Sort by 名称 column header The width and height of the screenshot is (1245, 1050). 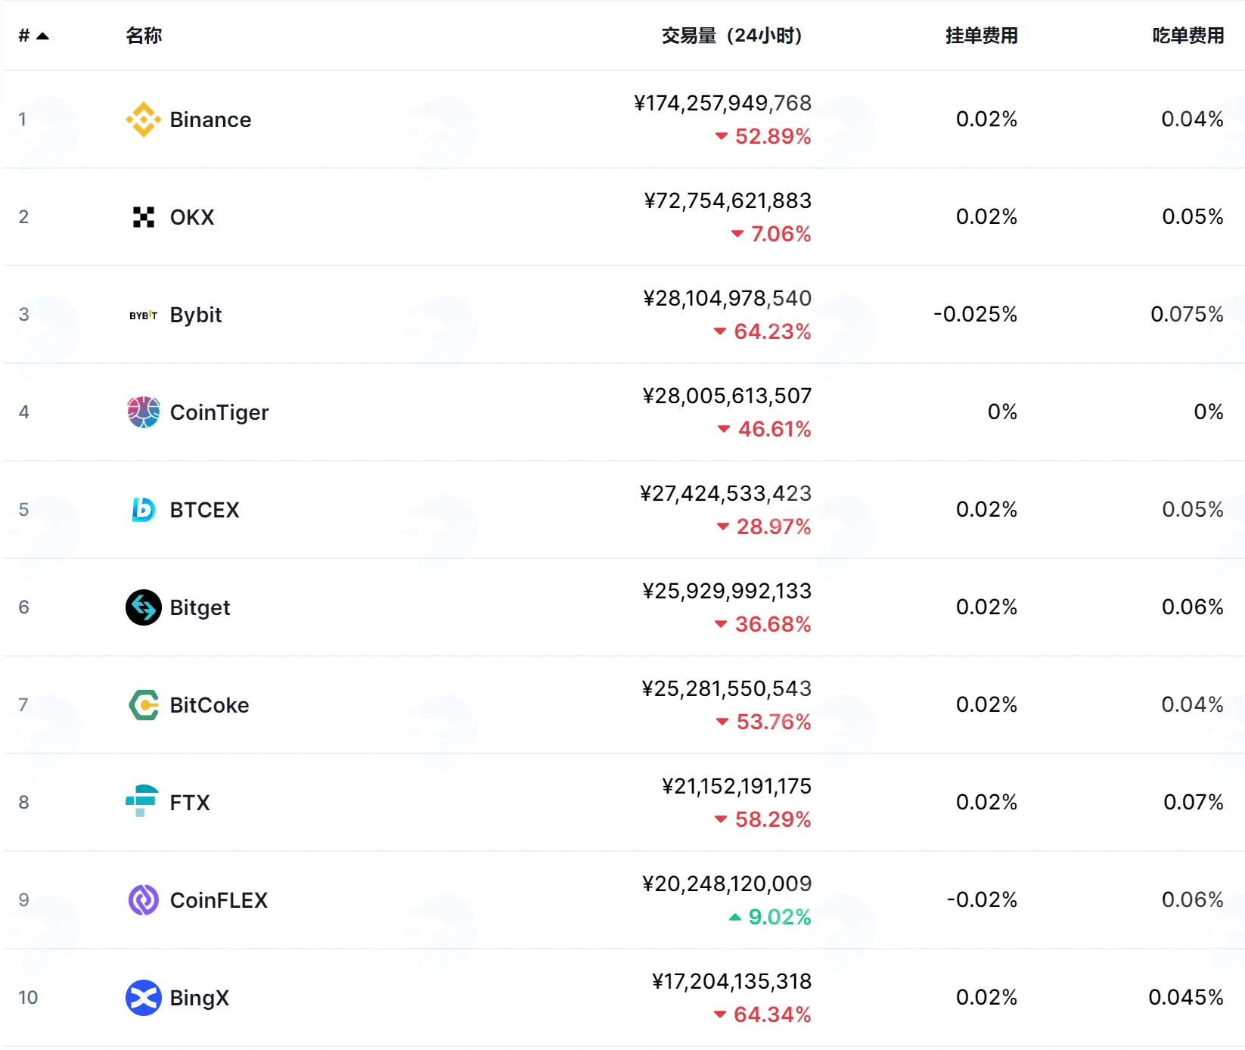pyautogui.click(x=144, y=36)
